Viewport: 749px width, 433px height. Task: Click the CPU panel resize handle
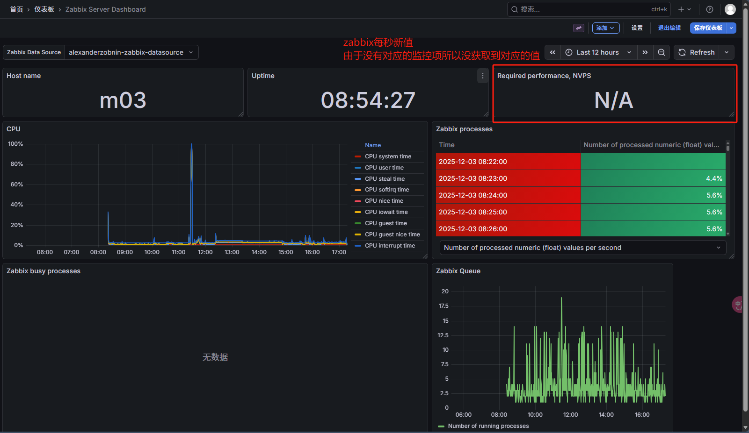[425, 256]
